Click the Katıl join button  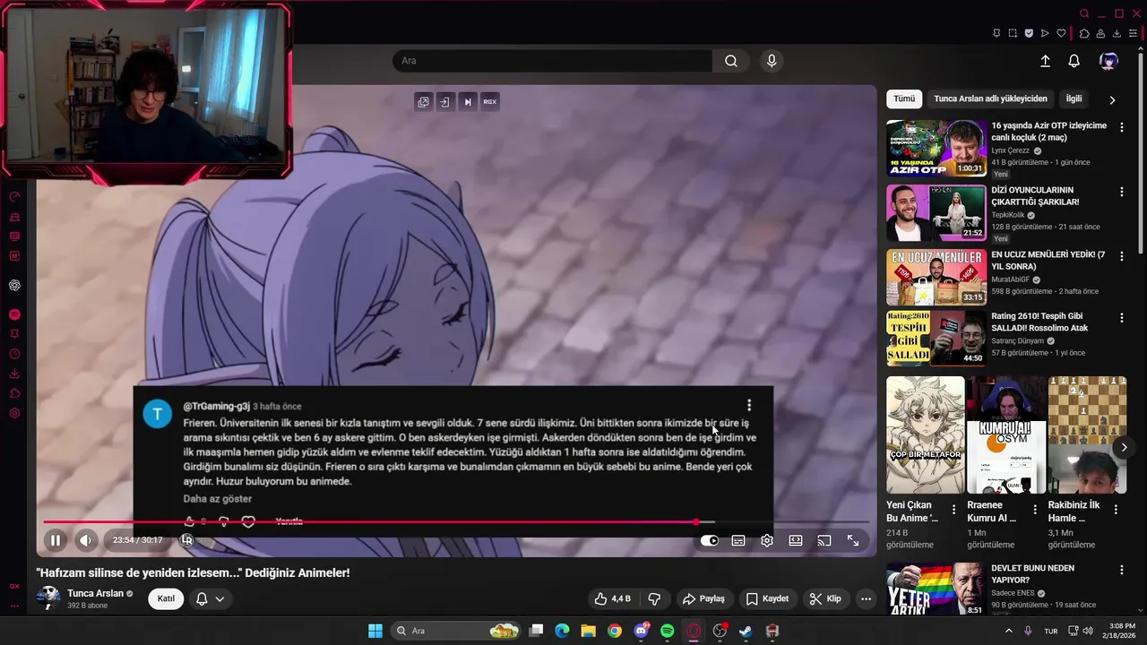click(166, 598)
